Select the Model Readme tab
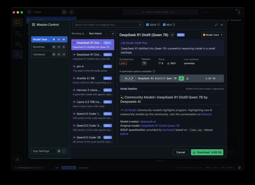 (x=129, y=89)
